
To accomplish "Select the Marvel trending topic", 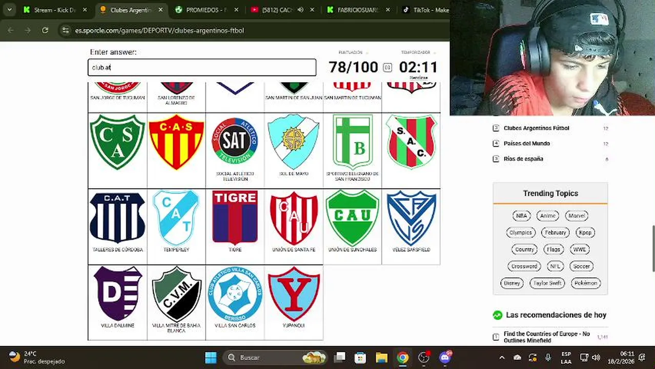I will coord(577,216).
